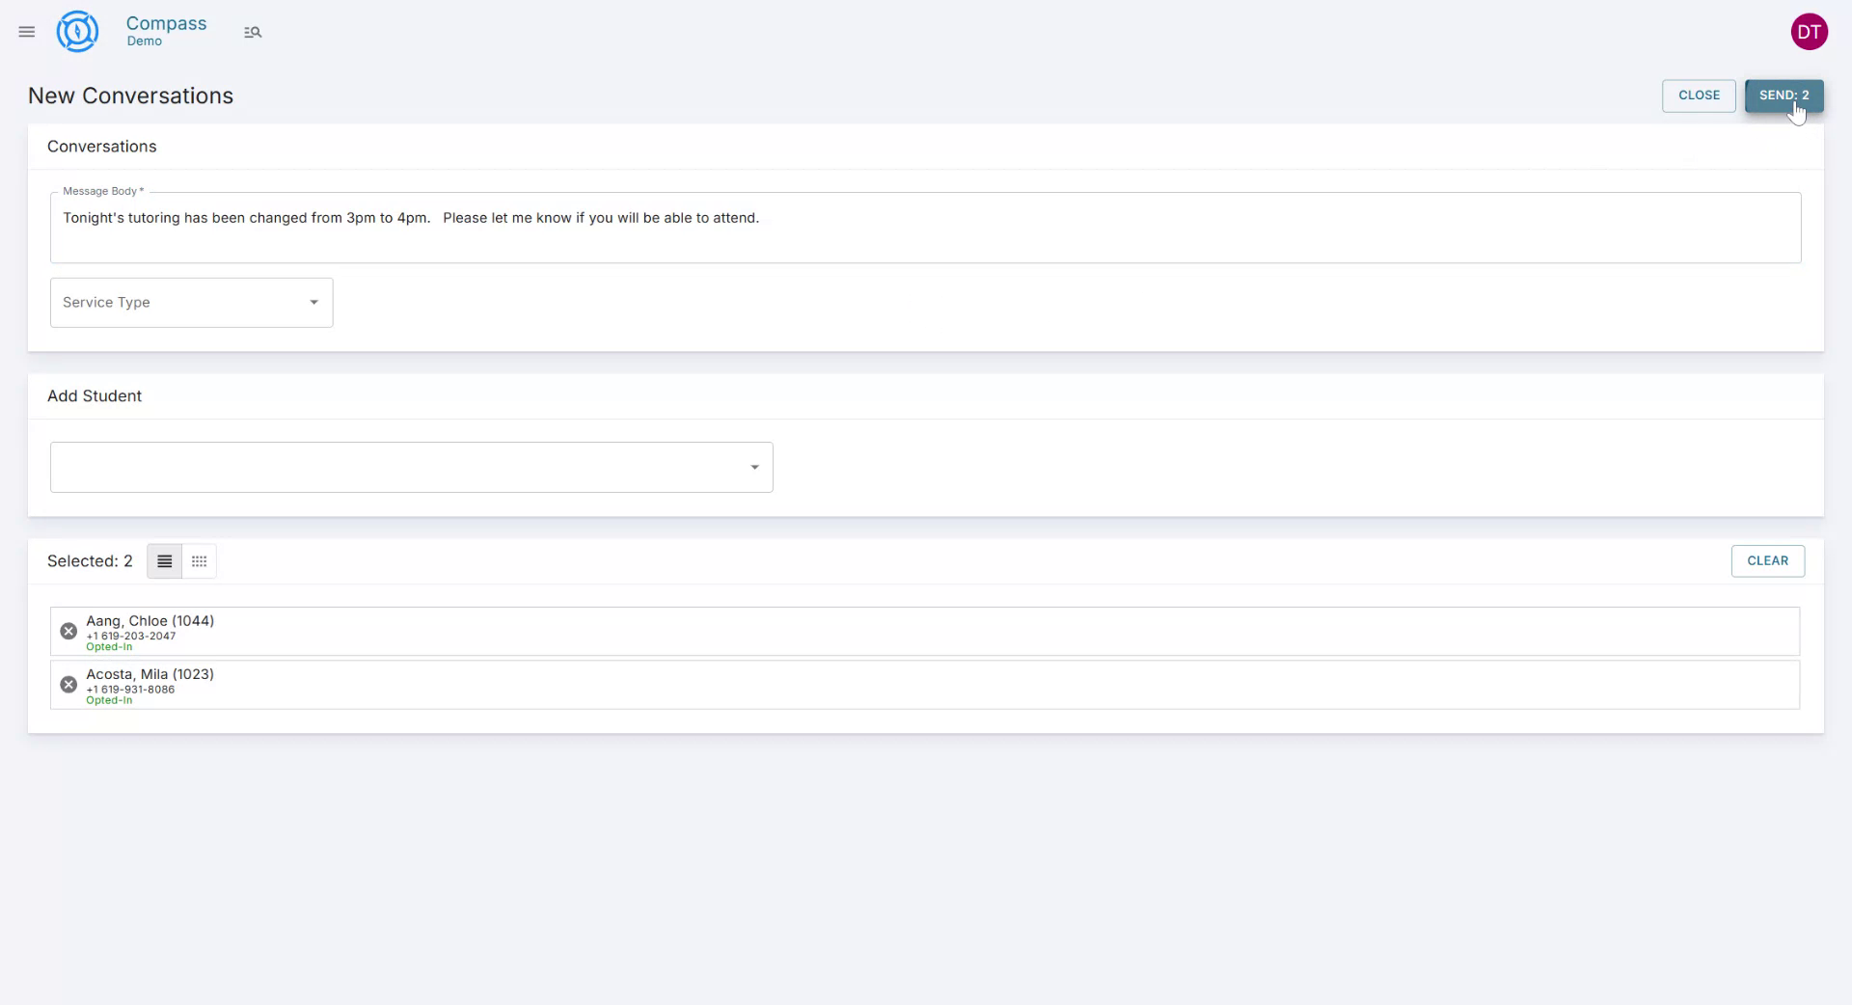Image resolution: width=1852 pixels, height=1005 pixels.
Task: Switch selected students to grid view
Action: [x=199, y=561]
